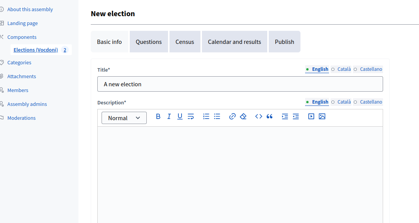Navigate to Assembly admins page
This screenshot has height=223, width=419.
tap(27, 104)
